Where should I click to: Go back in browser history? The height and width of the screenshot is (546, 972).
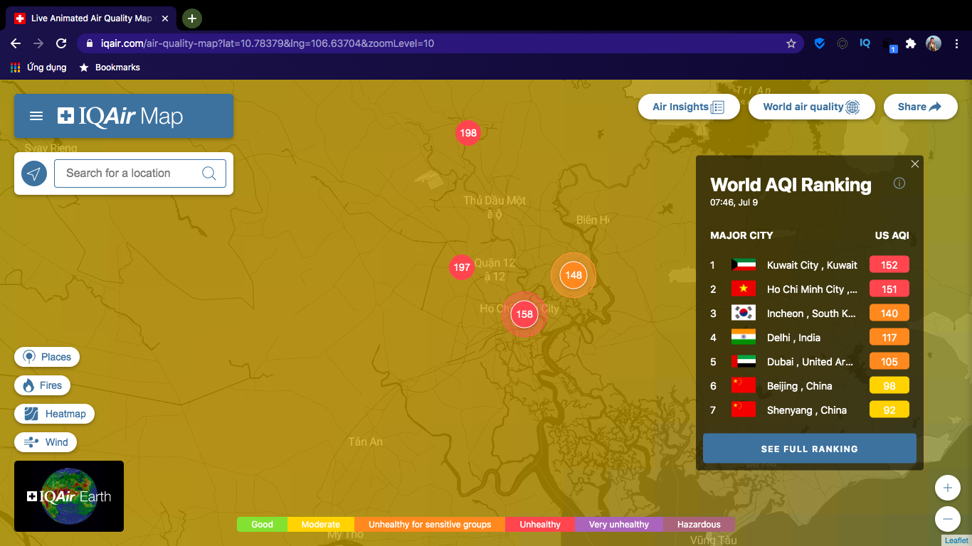pyautogui.click(x=16, y=43)
